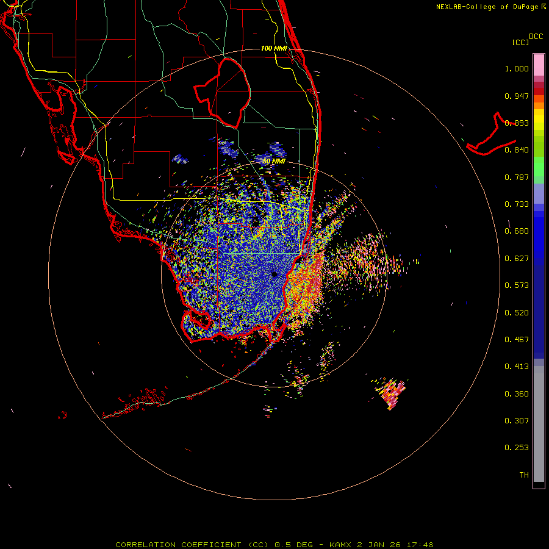Click the 0.573 scale value
549x549 pixels.
click(x=517, y=285)
